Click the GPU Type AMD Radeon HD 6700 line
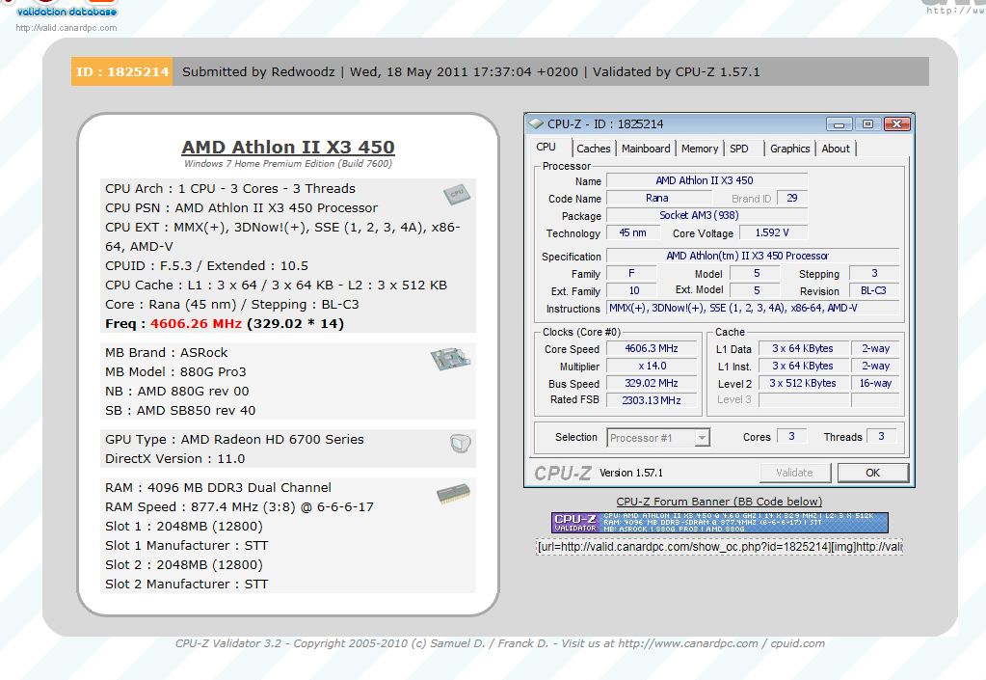Viewport: 986px width, 680px height. tap(234, 439)
